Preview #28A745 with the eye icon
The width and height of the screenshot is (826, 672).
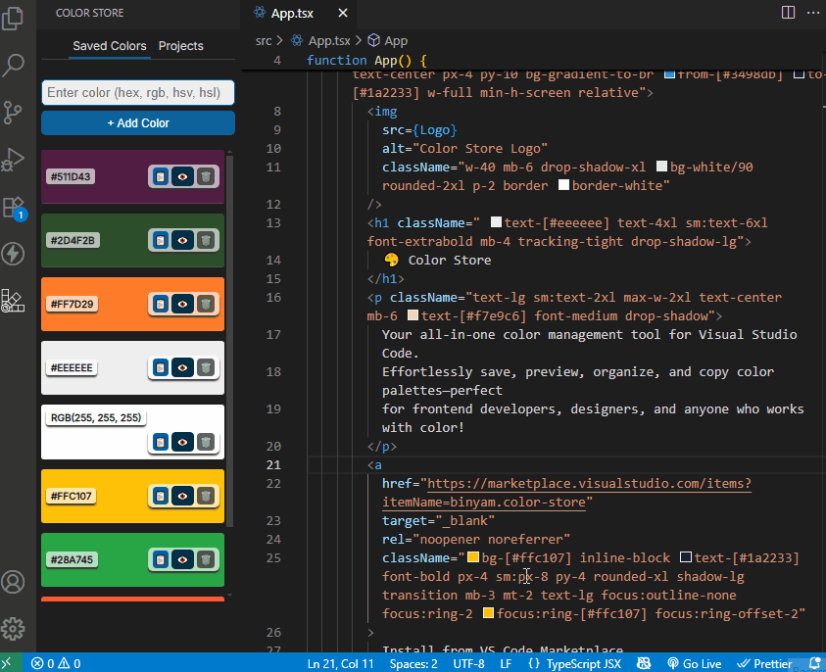point(183,559)
